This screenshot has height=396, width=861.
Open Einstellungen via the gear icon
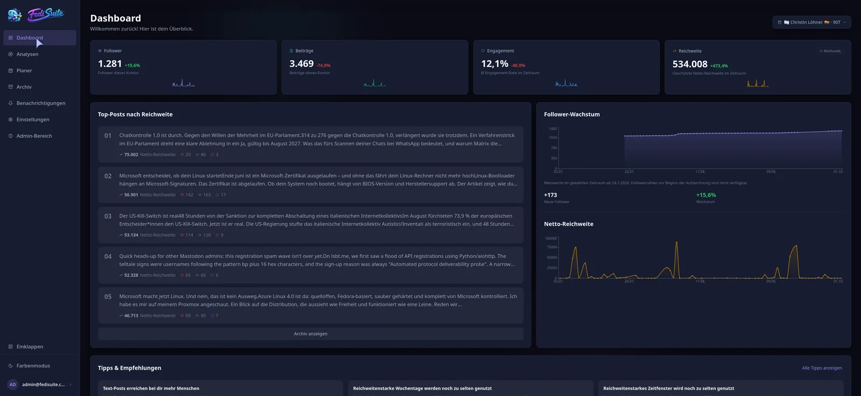coord(11,119)
